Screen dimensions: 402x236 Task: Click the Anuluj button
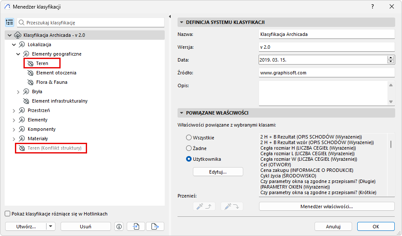[x=333, y=227]
